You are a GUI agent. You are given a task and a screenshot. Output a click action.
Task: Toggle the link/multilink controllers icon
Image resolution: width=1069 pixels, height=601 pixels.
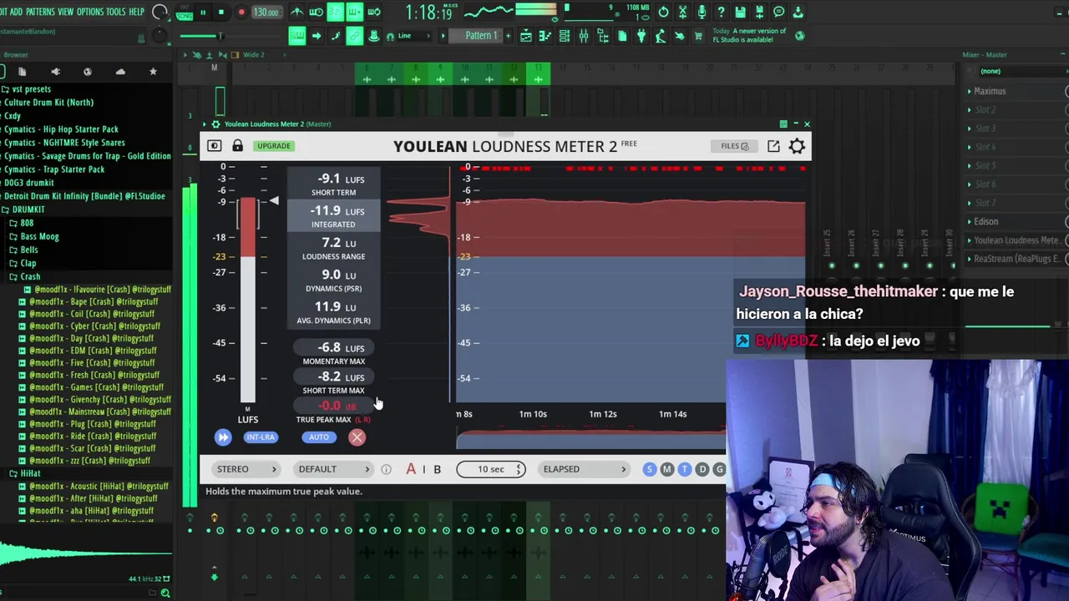pyautogui.click(x=355, y=36)
